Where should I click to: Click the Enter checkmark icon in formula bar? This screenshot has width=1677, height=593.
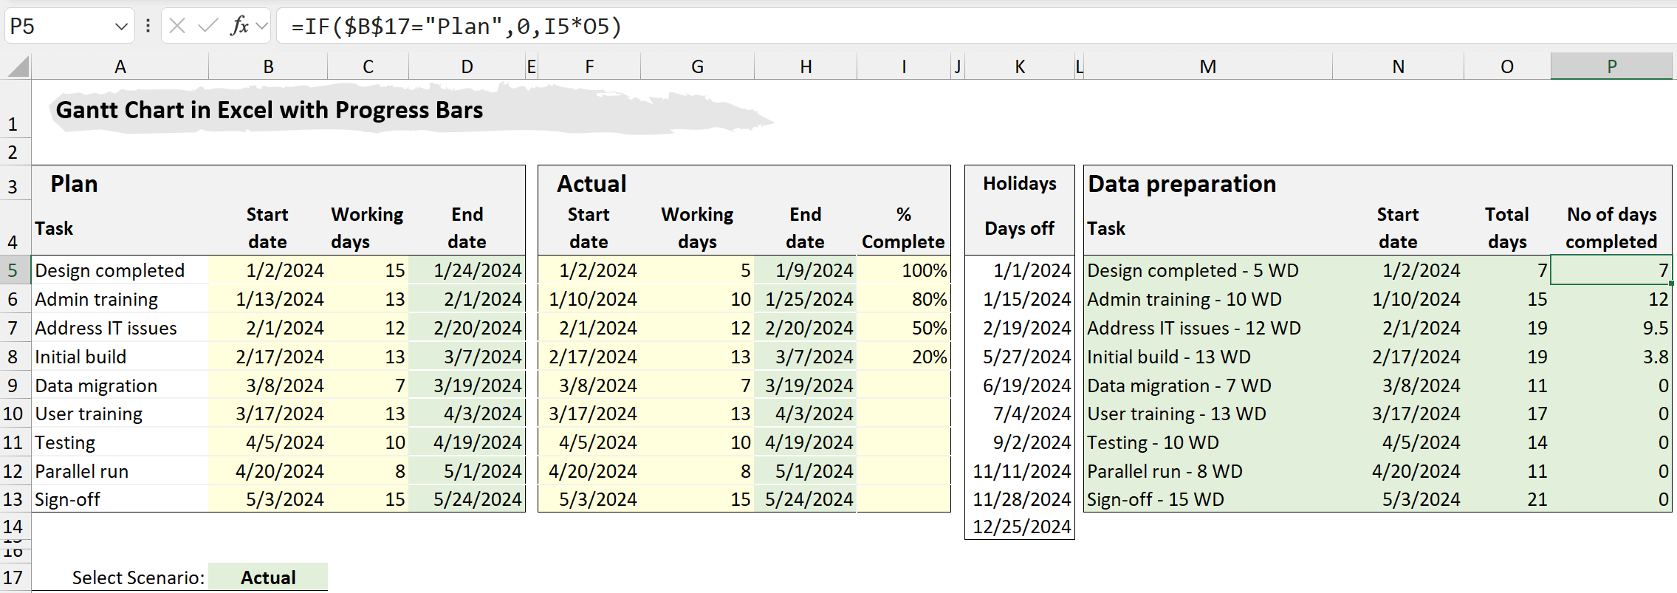208,27
